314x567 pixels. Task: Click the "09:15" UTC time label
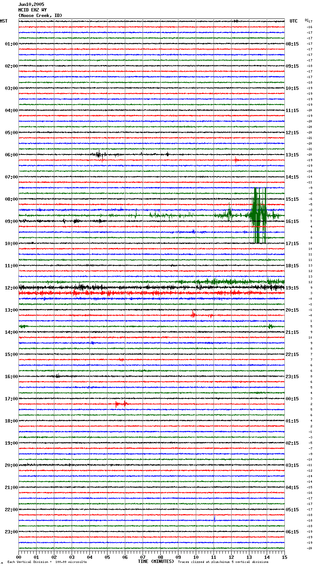[292, 66]
